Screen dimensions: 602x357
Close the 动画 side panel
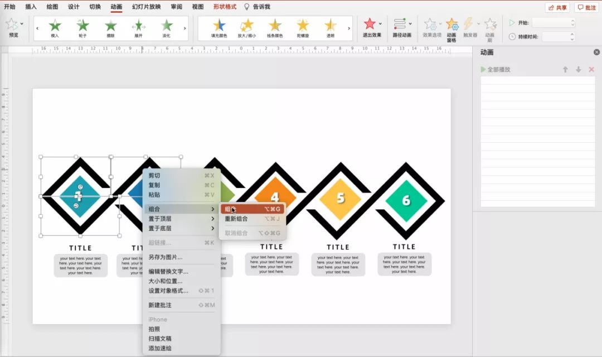[596, 52]
